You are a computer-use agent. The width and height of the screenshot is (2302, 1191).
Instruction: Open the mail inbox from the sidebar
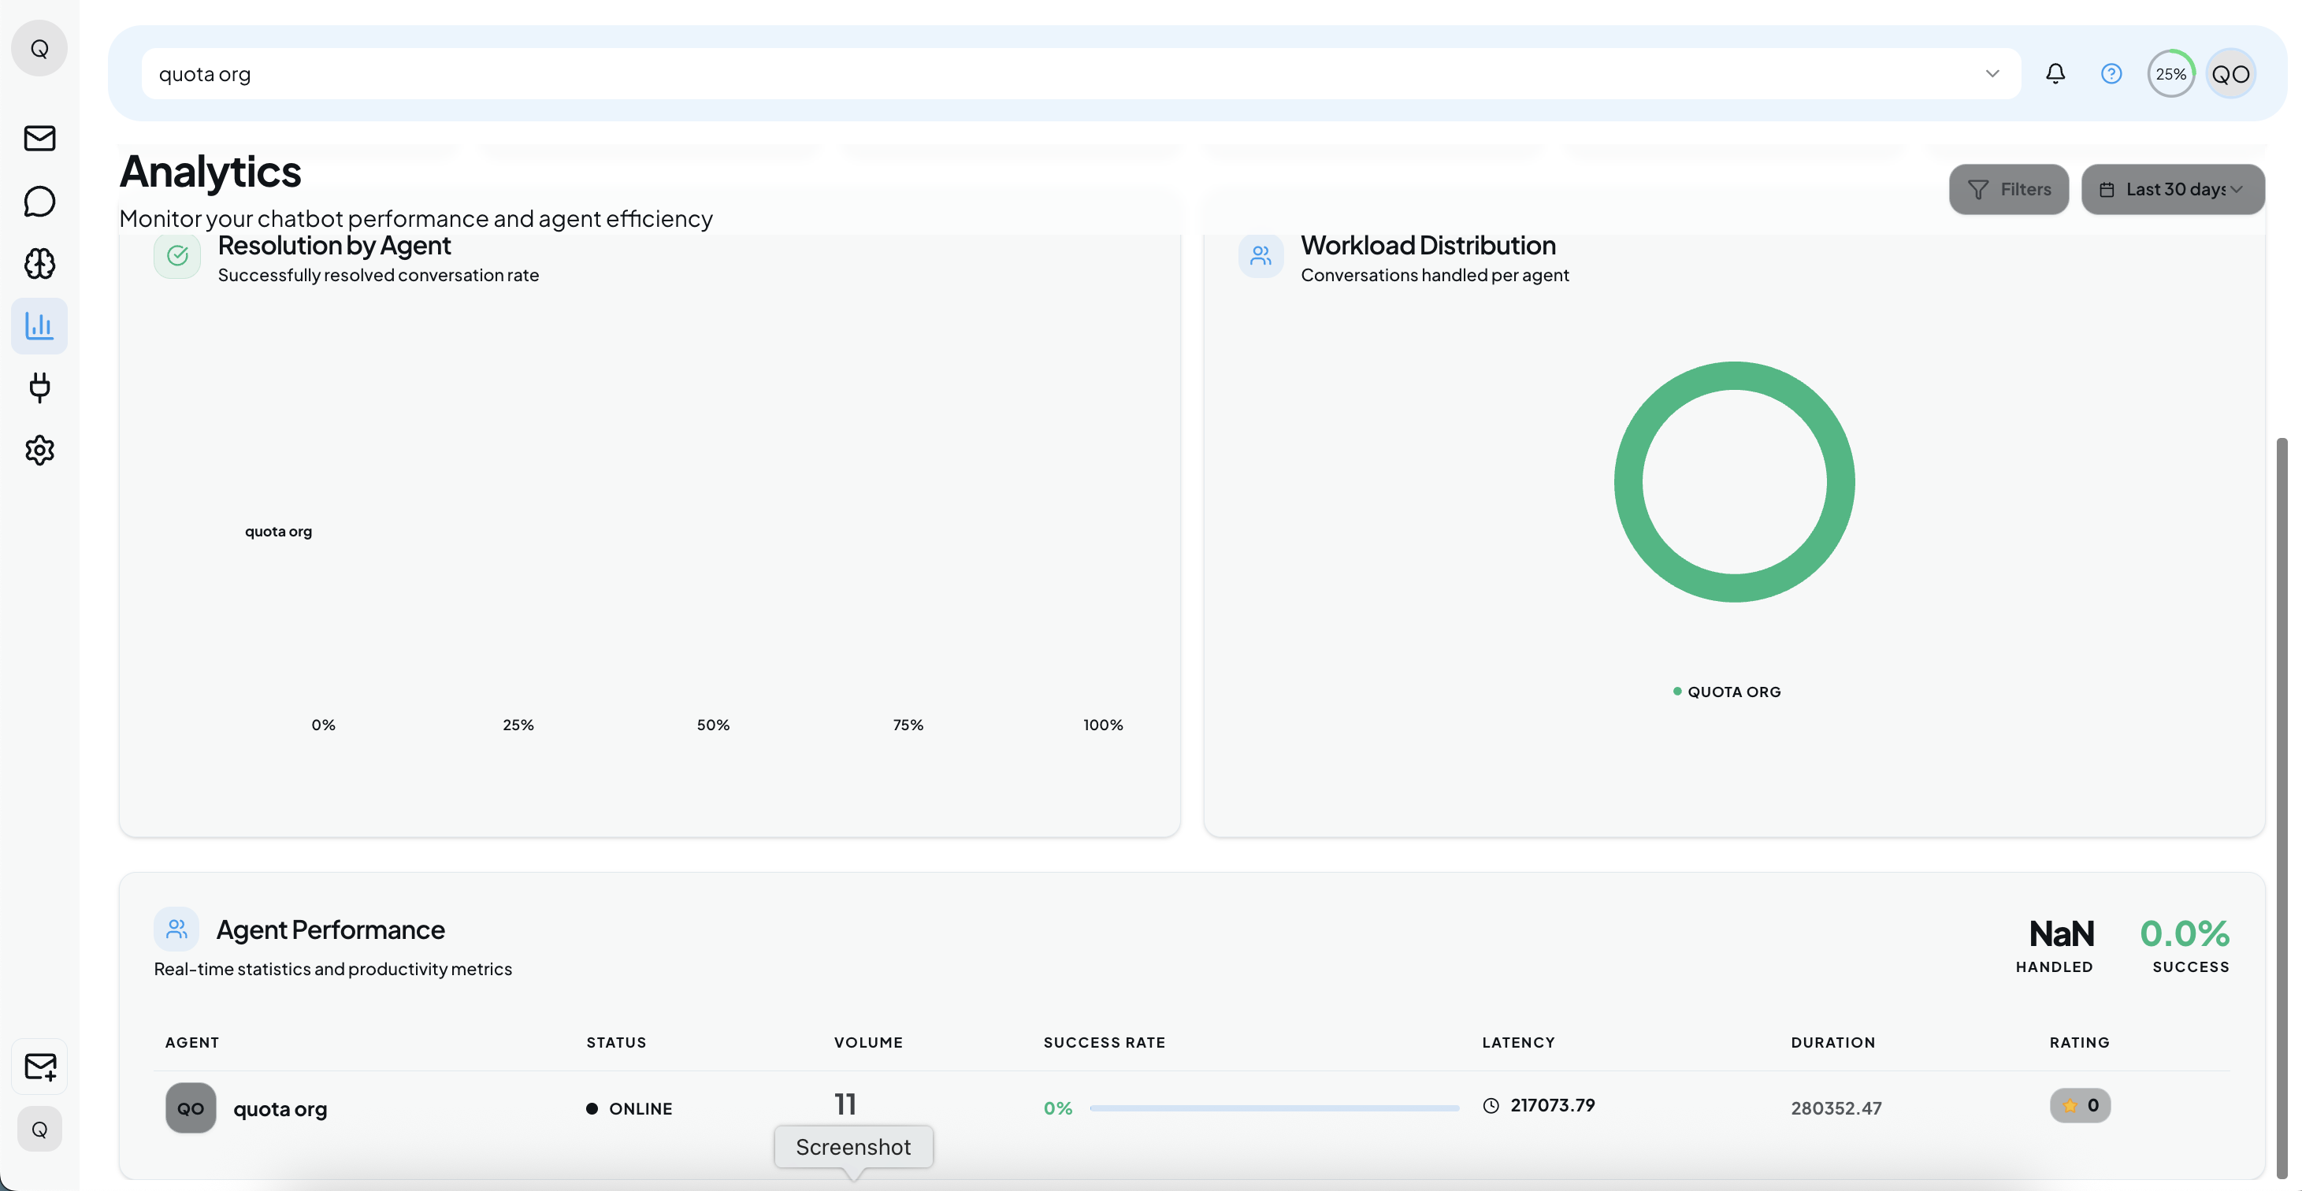(x=39, y=139)
